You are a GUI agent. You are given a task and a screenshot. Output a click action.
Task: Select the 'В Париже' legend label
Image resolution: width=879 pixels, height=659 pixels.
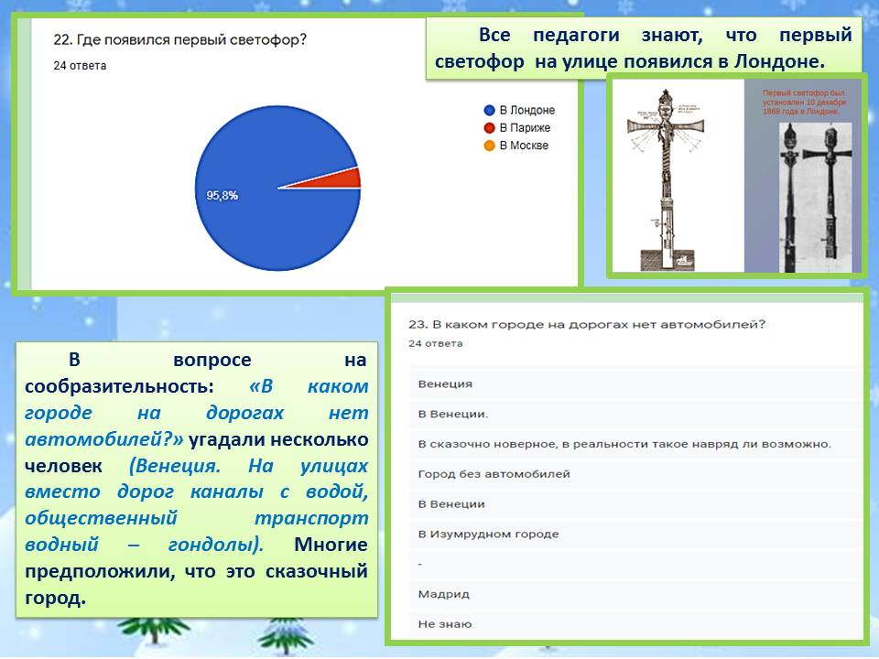[525, 128]
